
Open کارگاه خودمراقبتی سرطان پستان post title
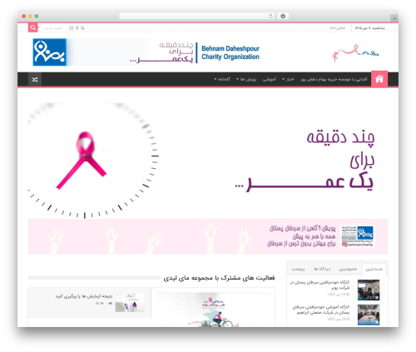point(320,285)
